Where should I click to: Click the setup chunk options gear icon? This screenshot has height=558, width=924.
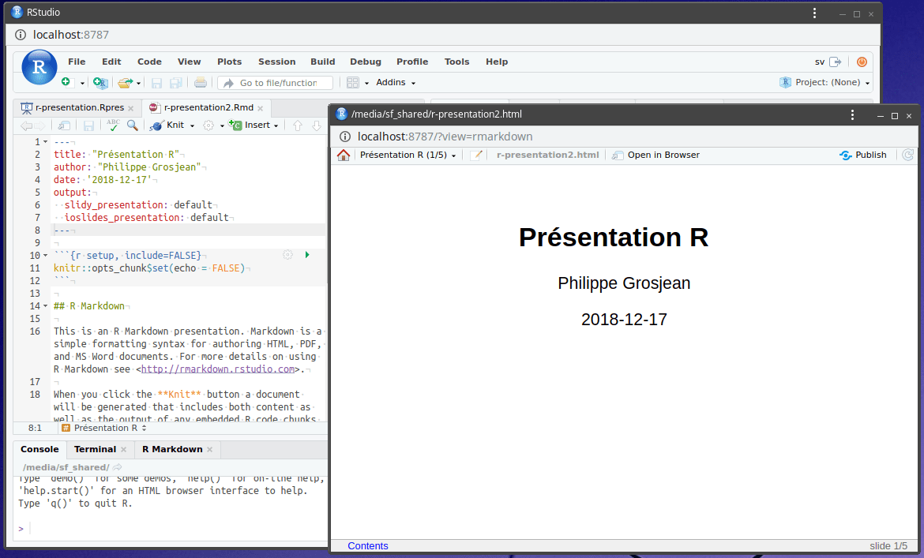tap(287, 255)
